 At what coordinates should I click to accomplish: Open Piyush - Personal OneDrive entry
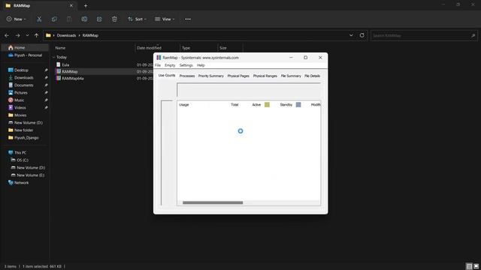pos(25,55)
